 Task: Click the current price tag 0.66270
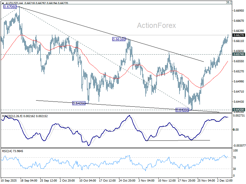[239, 35]
